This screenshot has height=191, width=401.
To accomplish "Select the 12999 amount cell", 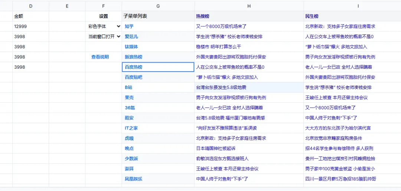I will (x=31, y=26).
